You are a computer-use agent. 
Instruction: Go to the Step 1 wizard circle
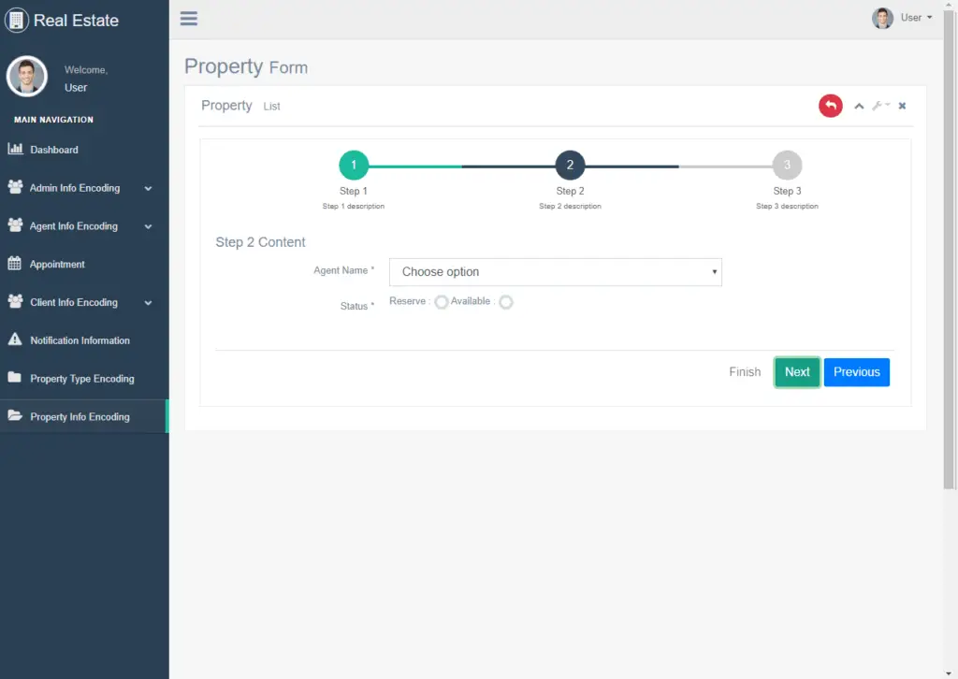[x=353, y=165]
